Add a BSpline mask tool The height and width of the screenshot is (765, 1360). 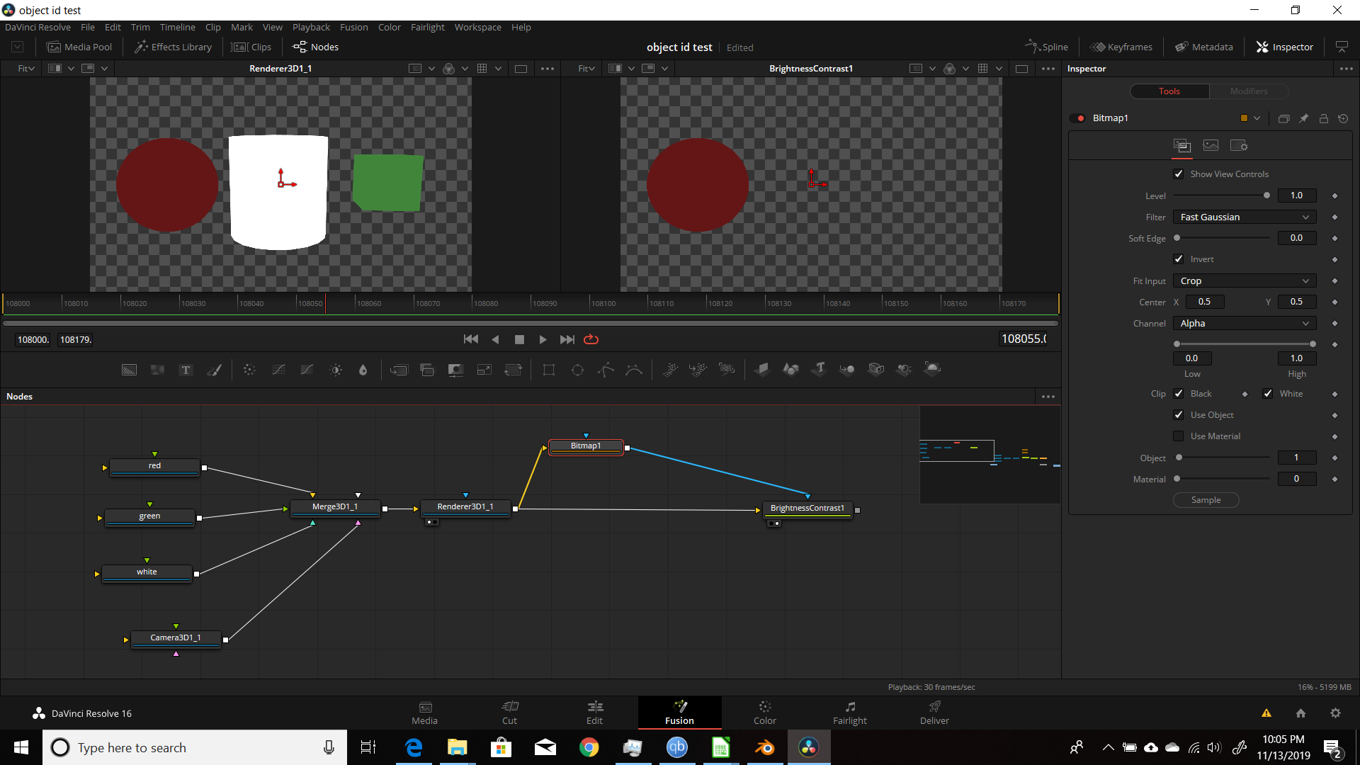(x=634, y=370)
